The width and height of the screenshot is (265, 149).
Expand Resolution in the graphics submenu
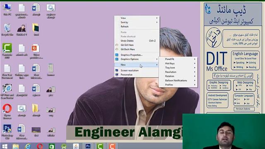click(178, 72)
